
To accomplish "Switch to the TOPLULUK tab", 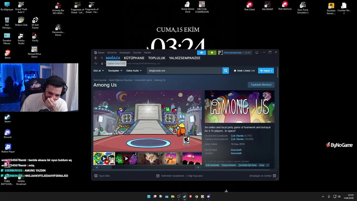I will tap(157, 58).
